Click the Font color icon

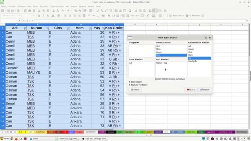tap(53, 16)
